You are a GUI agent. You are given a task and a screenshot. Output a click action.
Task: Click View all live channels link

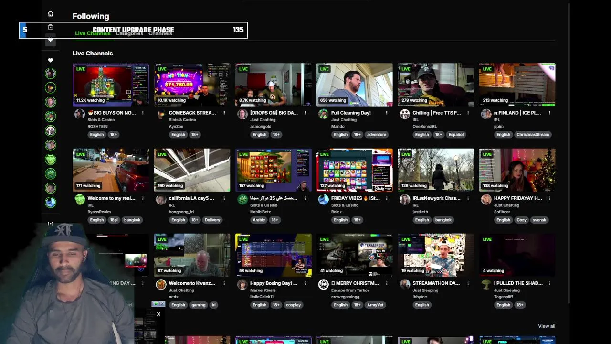547,326
